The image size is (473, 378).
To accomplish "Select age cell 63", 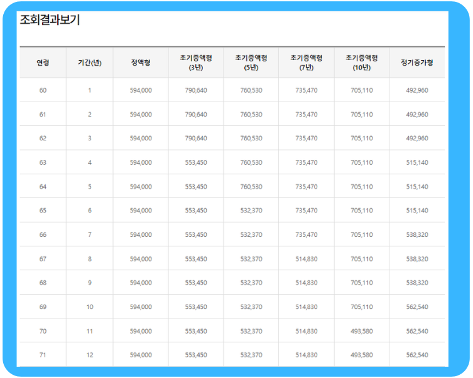I will click(x=43, y=162).
